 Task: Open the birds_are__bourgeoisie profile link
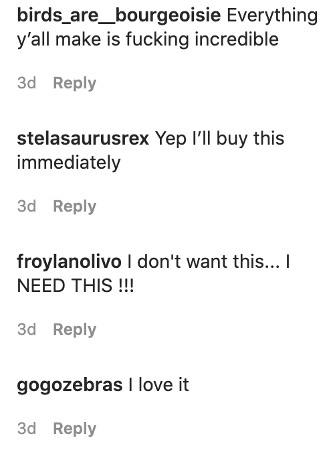119,16
